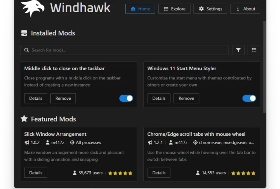The height and width of the screenshot is (189, 280).
Task: Click the Home tab house icon
Action: pos(133,9)
